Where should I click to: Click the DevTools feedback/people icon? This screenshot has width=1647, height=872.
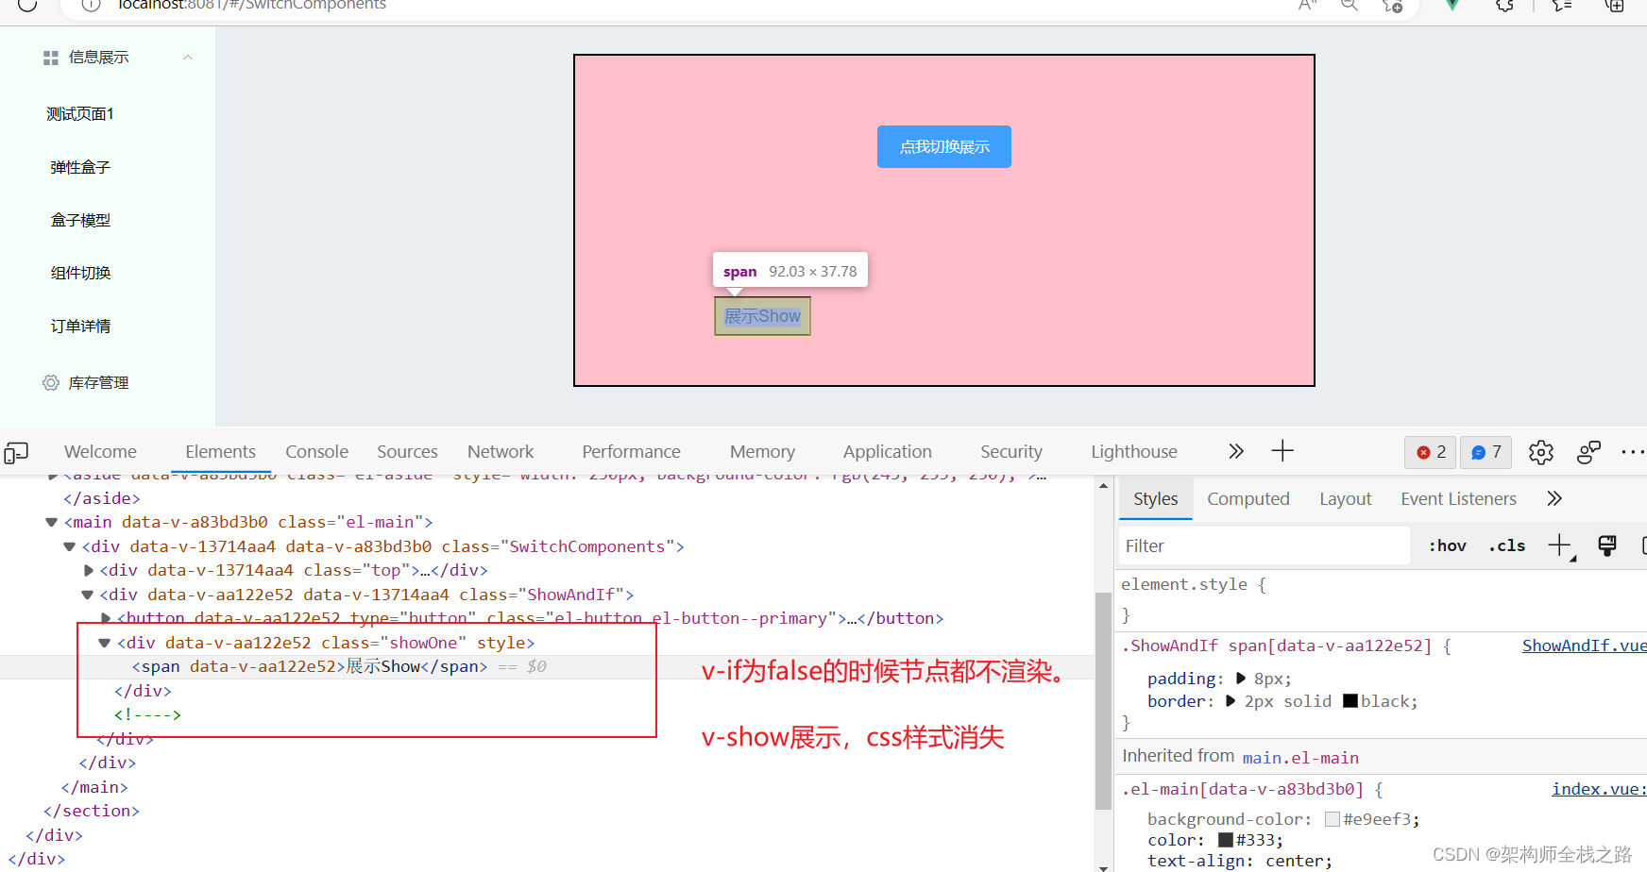click(1588, 453)
